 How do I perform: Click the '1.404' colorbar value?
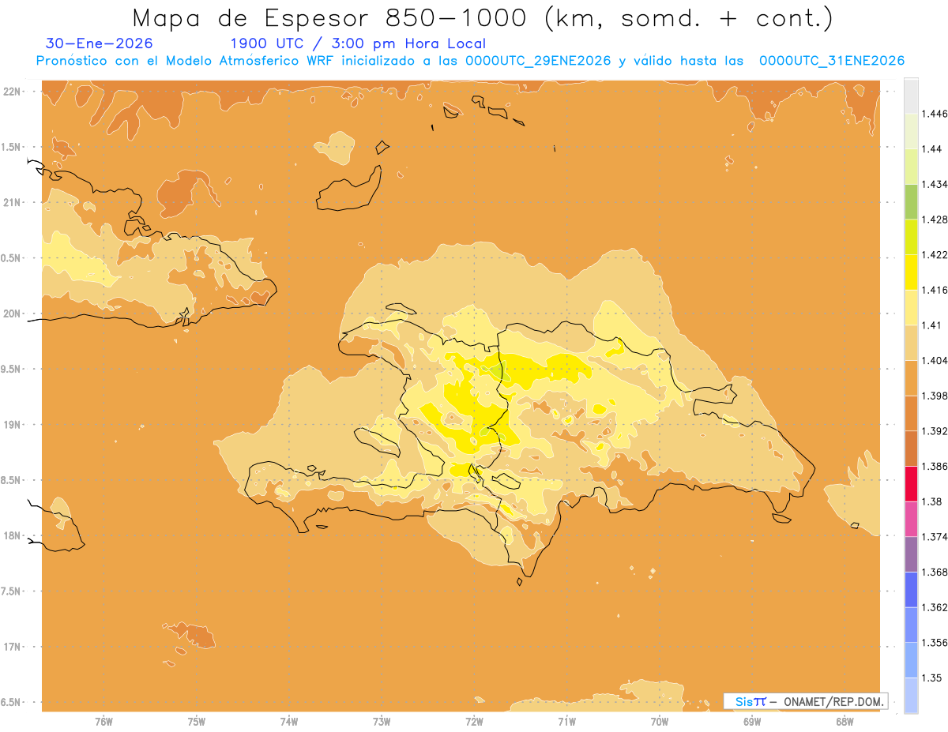pyautogui.click(x=934, y=361)
